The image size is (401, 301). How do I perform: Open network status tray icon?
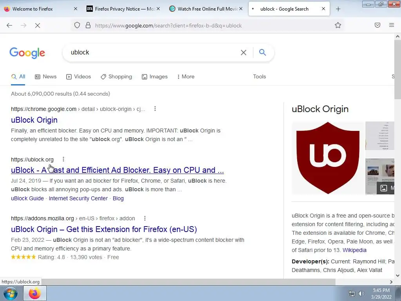coord(352,294)
